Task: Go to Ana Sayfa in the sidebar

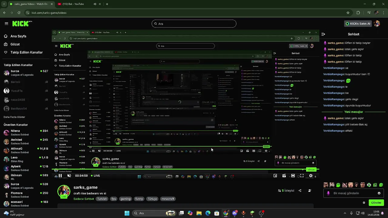Action: click(18, 36)
